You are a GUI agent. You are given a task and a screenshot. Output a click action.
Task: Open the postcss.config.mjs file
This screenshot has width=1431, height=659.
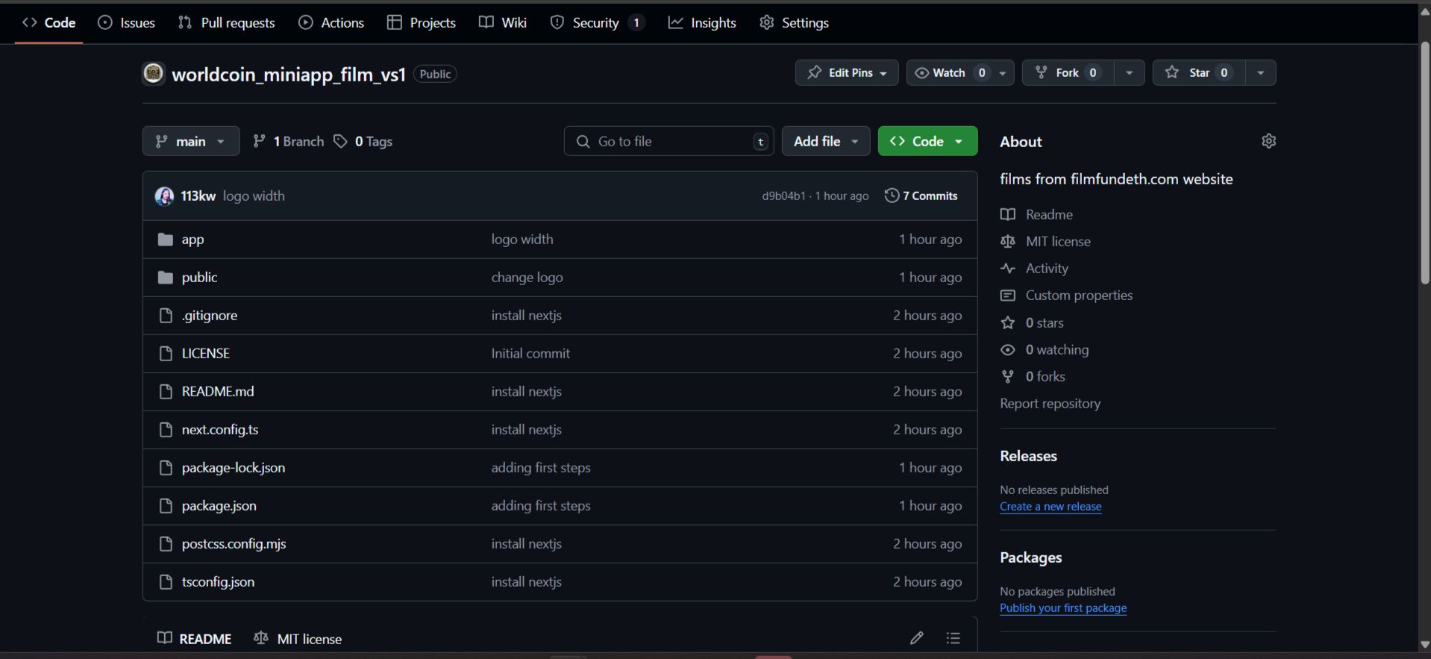click(x=234, y=544)
